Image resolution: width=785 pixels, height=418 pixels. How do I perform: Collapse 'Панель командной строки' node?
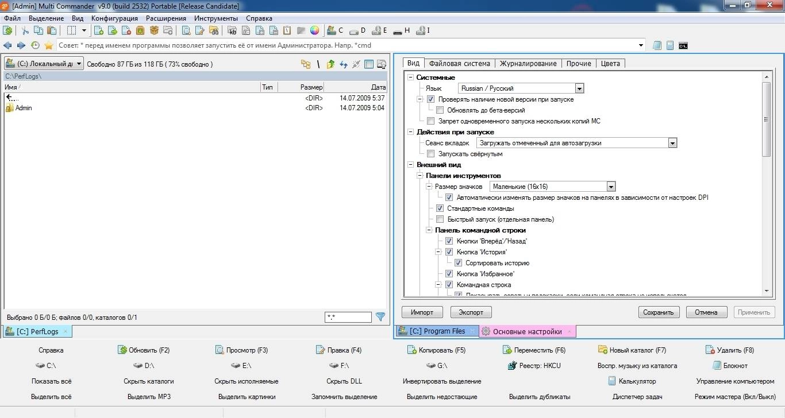click(x=429, y=230)
